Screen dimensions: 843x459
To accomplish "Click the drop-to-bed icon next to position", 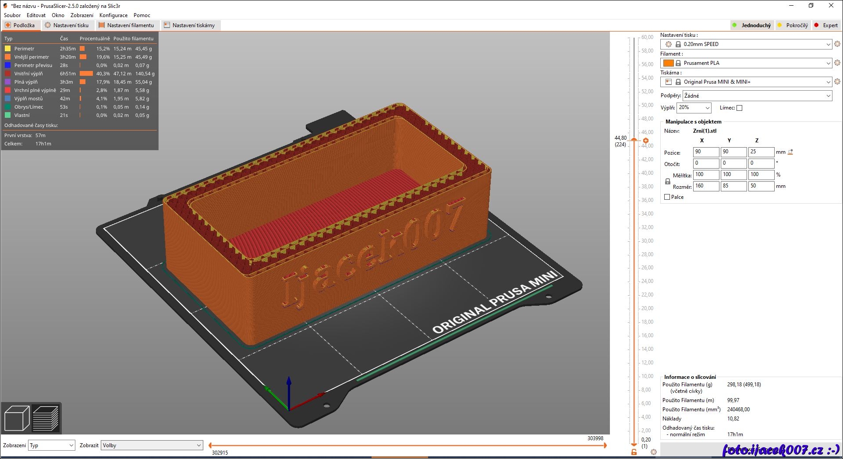I will pos(790,152).
